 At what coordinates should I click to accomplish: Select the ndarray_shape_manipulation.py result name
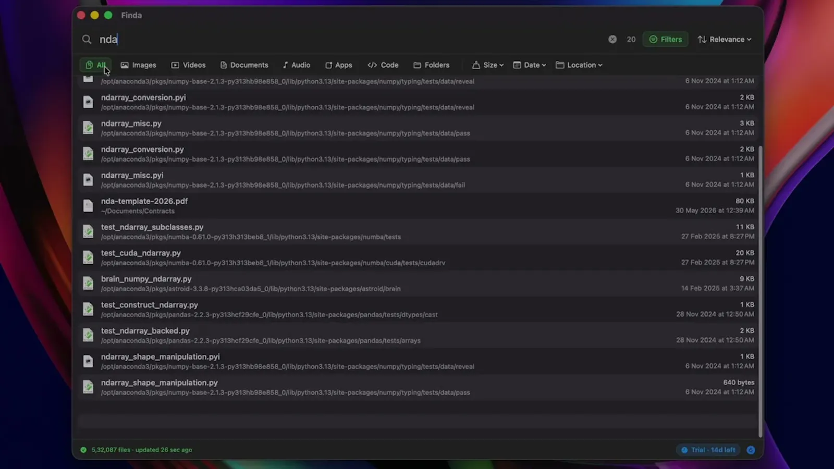(x=160, y=382)
